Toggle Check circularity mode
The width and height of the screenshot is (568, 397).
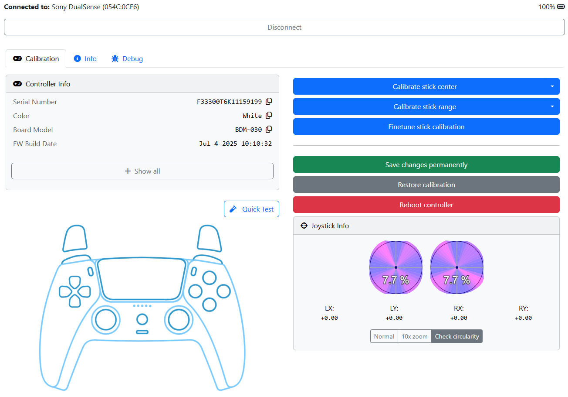[x=457, y=336]
